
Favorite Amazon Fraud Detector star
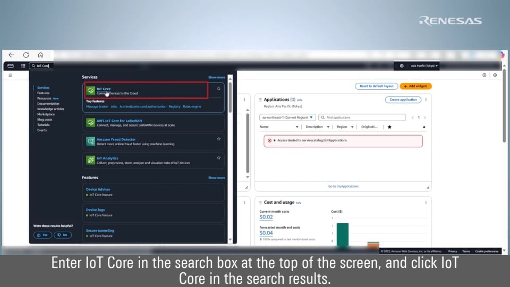pos(218,139)
